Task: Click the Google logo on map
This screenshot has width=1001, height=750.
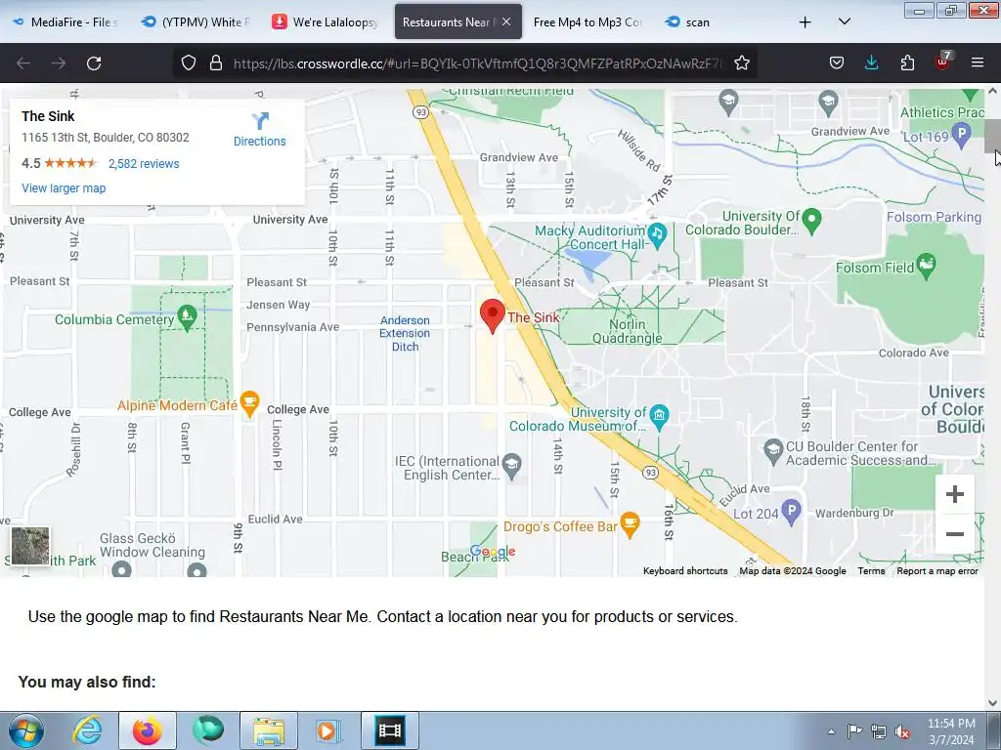Action: point(493,551)
